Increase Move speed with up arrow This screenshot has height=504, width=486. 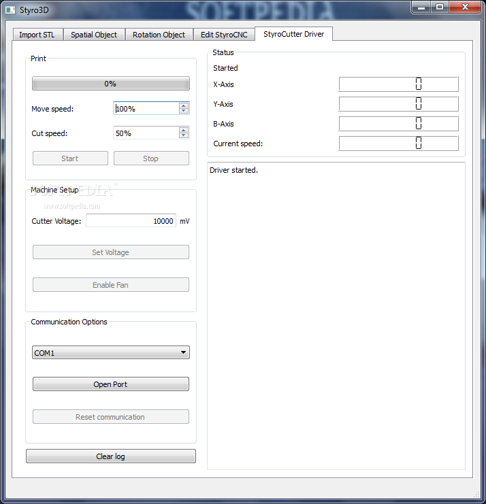click(x=184, y=105)
